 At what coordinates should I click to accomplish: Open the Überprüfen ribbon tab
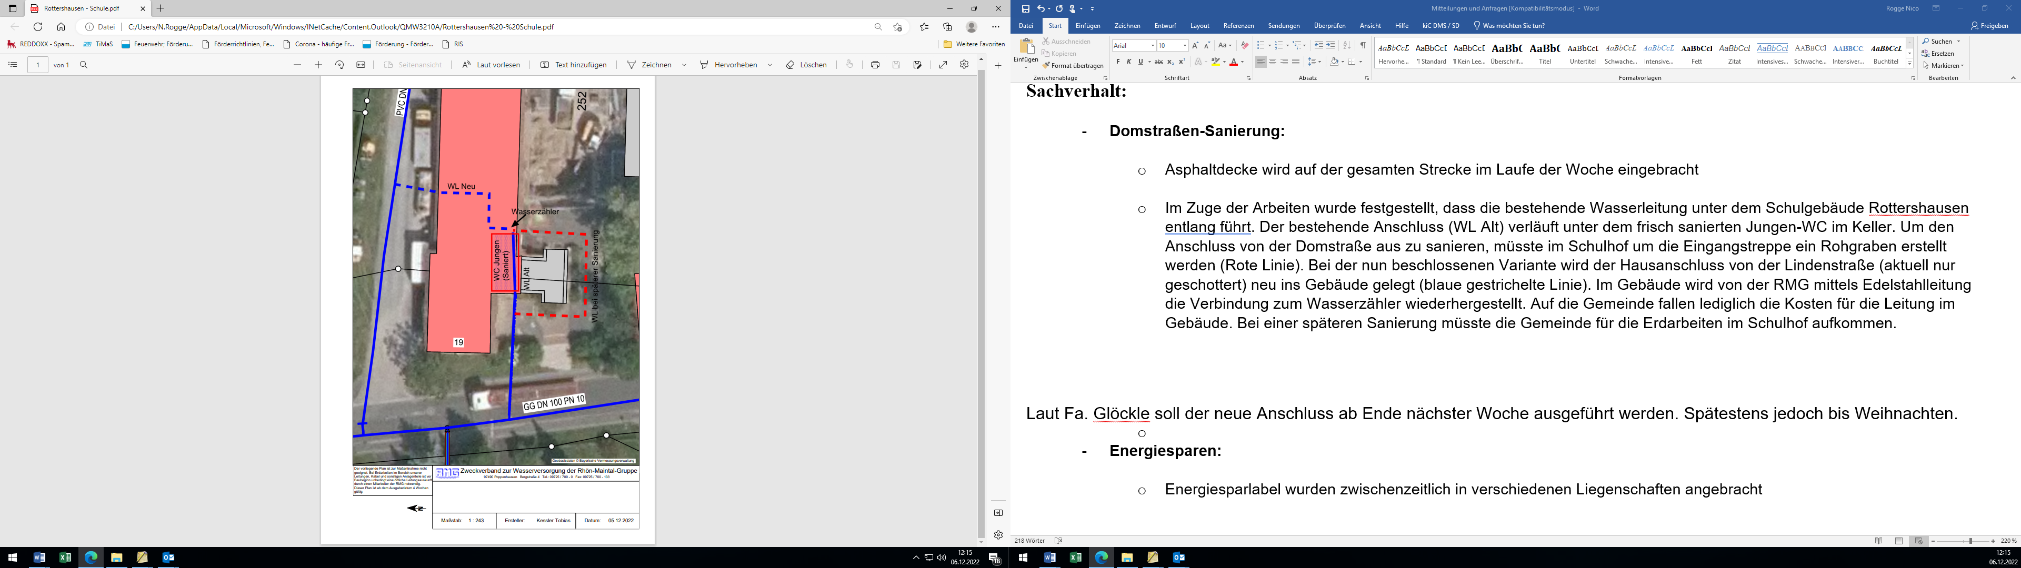pyautogui.click(x=1330, y=26)
